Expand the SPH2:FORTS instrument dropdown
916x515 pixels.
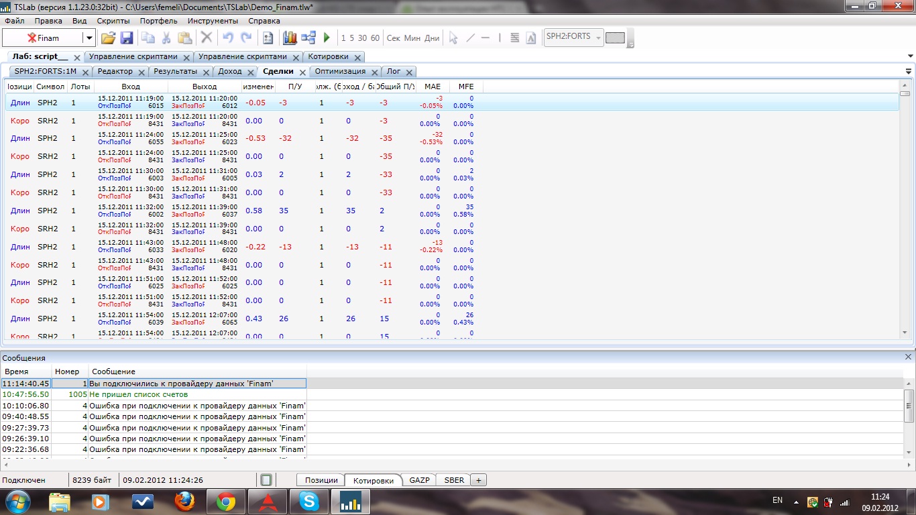coord(597,37)
